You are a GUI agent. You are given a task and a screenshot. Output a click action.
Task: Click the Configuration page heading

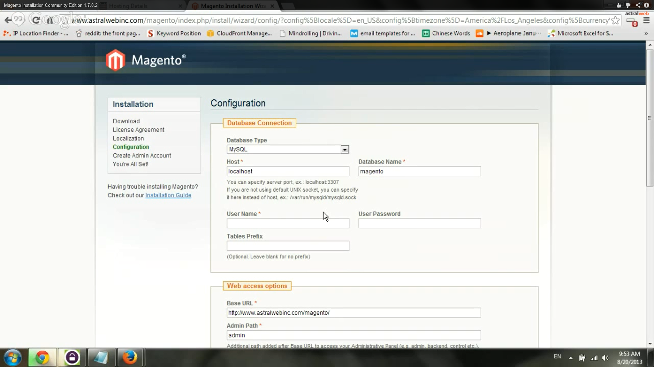click(238, 103)
